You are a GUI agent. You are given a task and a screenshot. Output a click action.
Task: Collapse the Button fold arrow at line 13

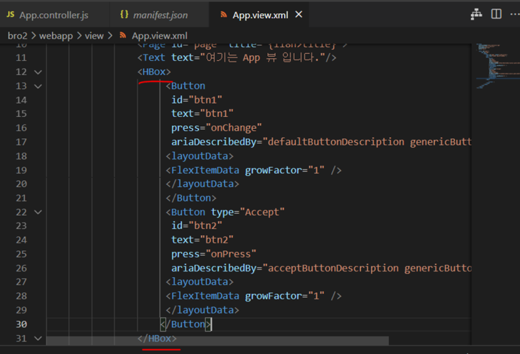[38, 86]
